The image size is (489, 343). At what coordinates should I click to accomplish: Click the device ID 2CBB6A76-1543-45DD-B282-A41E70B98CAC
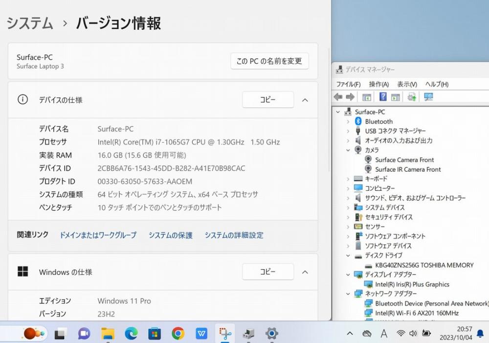pyautogui.click(x=171, y=168)
